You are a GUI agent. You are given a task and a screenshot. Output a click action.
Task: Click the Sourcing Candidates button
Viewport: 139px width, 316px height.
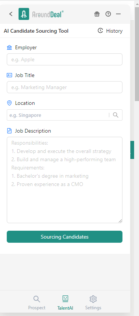click(65, 237)
